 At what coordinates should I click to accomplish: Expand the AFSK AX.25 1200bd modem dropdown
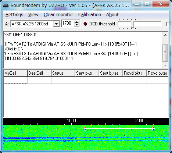pyautogui.click(x=56, y=24)
